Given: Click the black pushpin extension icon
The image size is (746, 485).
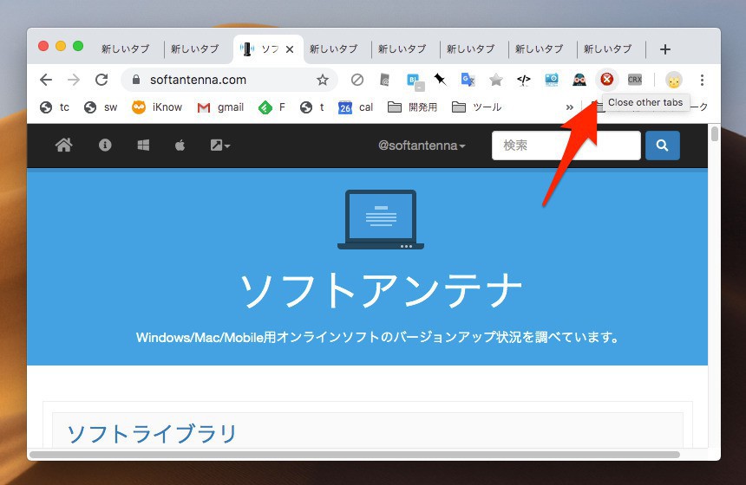Looking at the screenshot, I should (x=440, y=80).
